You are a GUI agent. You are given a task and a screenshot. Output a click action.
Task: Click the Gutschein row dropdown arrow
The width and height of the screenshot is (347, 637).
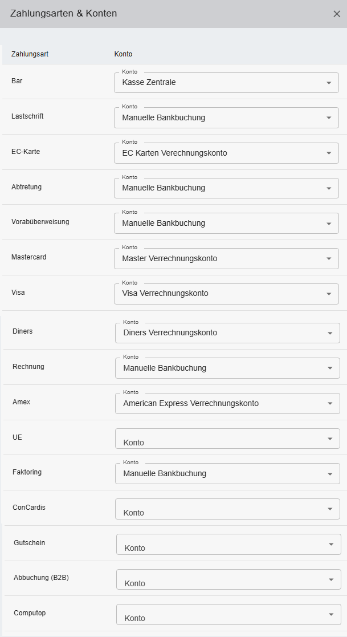(331, 545)
